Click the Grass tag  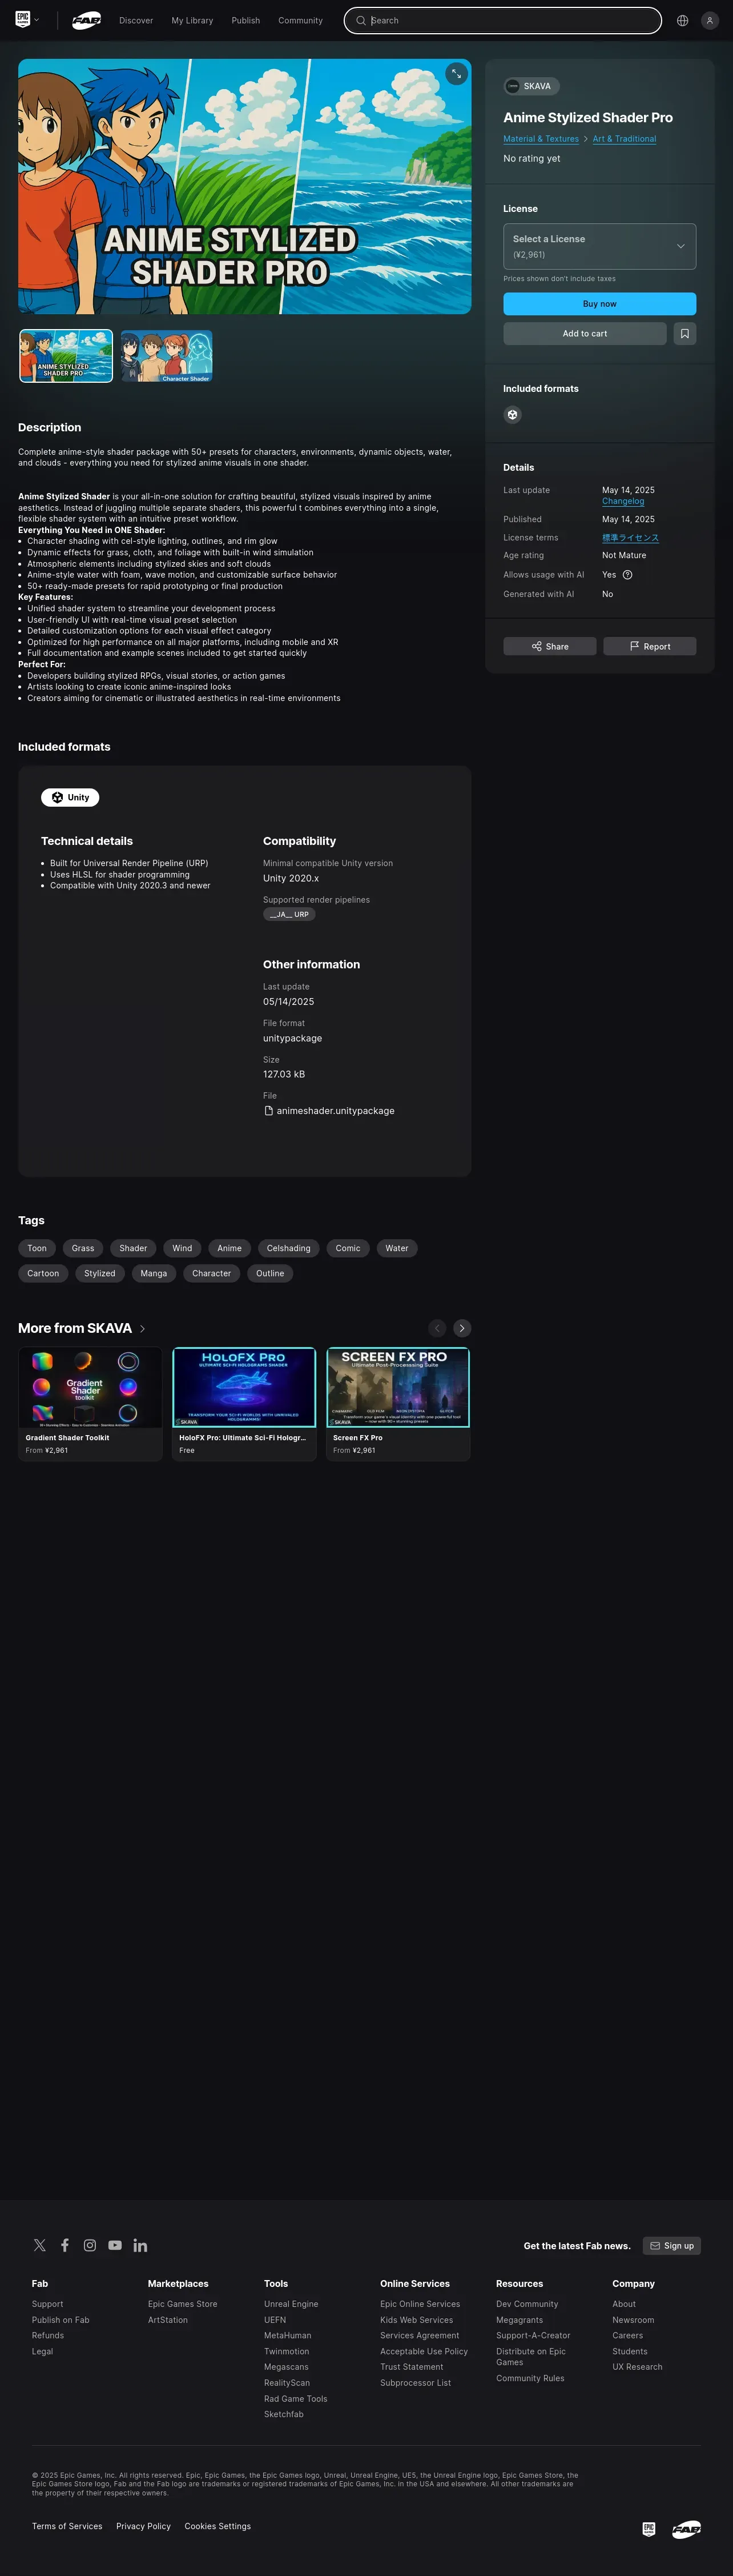83,1248
